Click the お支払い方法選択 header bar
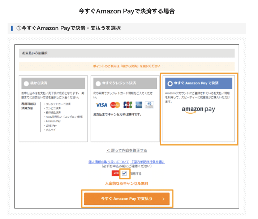 [x=127, y=53]
